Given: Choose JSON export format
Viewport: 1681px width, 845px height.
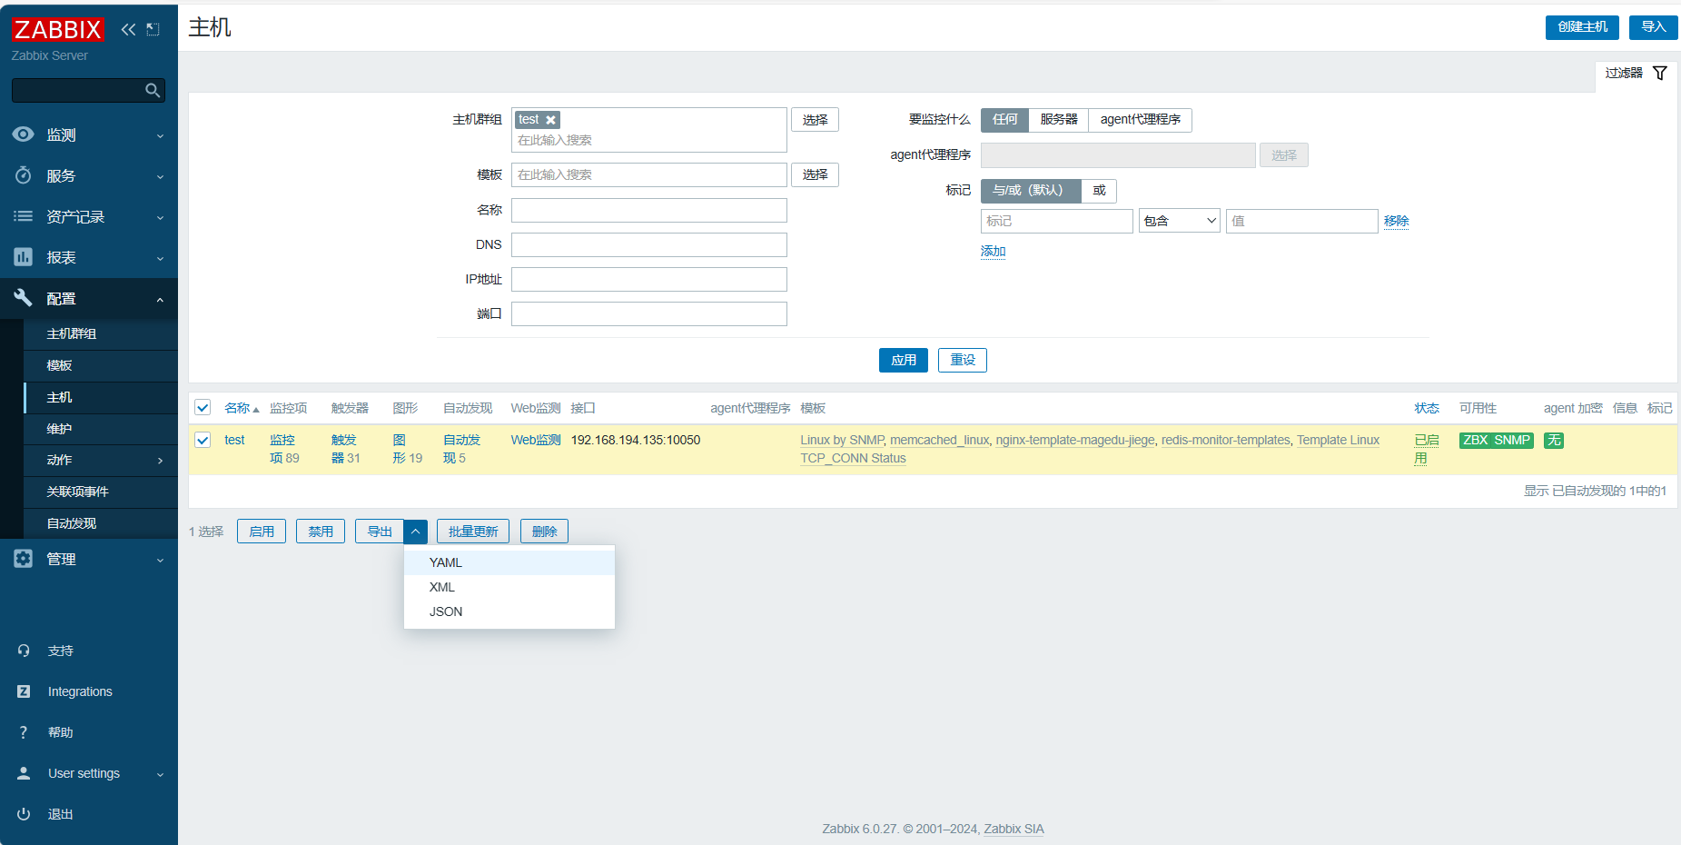Looking at the screenshot, I should (x=509, y=611).
